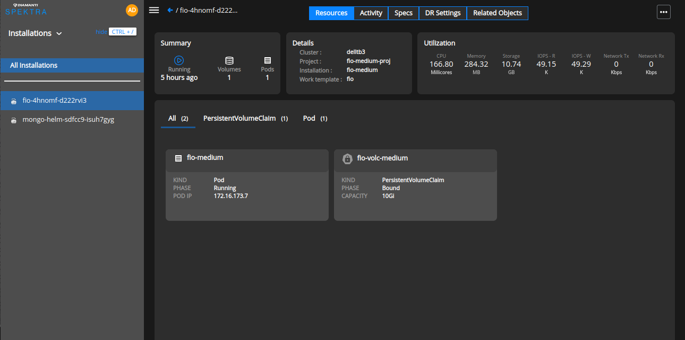Click the Volumes database icon in Summary
Screen dimensions: 685x340
(229, 60)
